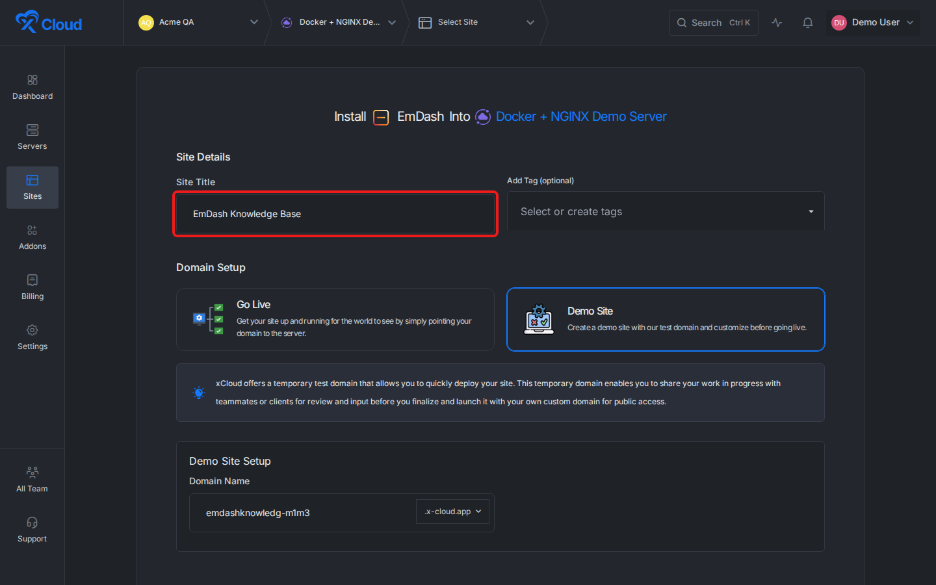Click the Select Site window icon
This screenshot has width=936, height=585.
point(425,23)
